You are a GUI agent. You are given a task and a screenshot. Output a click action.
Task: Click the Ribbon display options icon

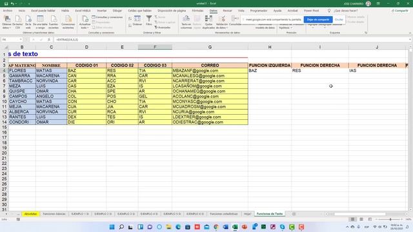(378, 4)
